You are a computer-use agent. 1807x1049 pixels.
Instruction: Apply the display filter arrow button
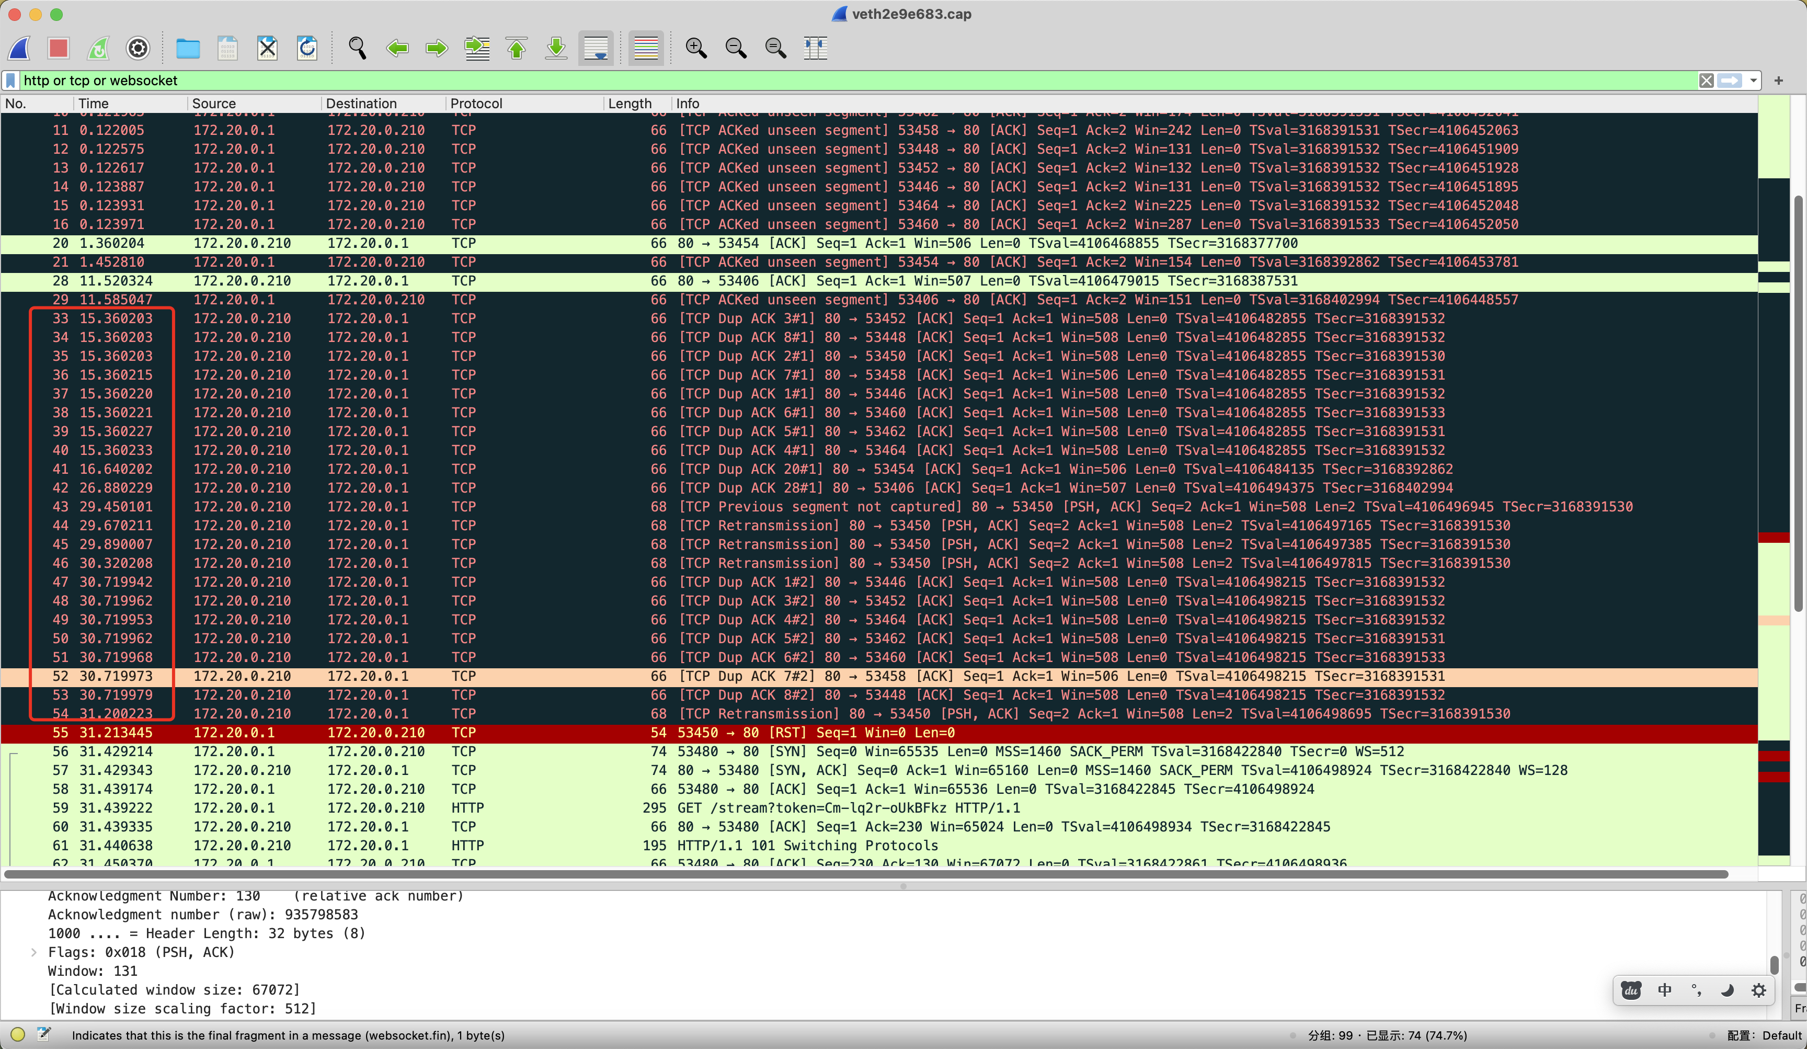pos(1730,81)
